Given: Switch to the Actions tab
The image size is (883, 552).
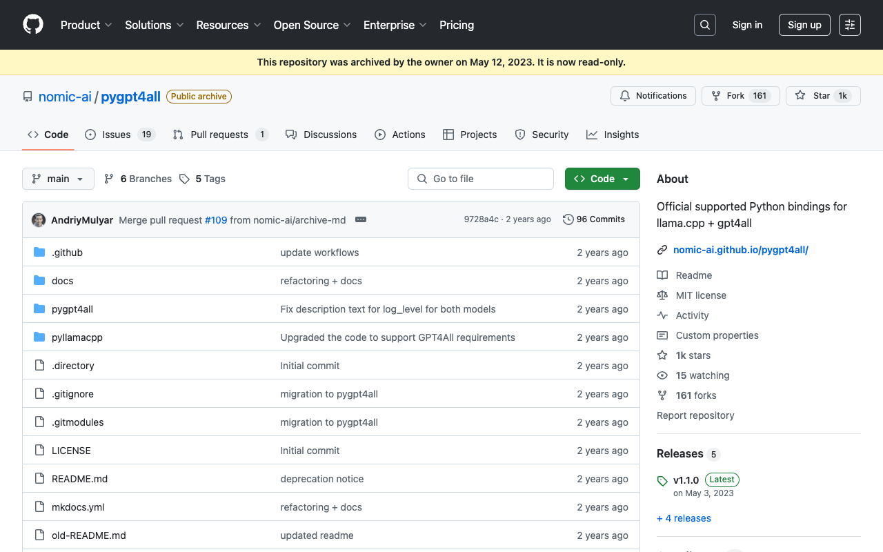Looking at the screenshot, I should [400, 135].
